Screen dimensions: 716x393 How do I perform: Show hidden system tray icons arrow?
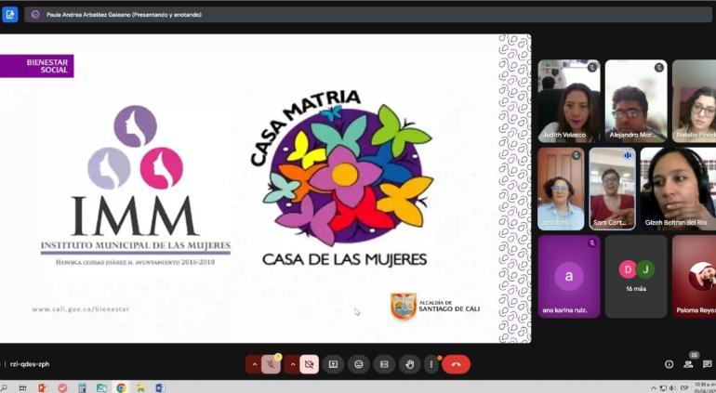654,388
